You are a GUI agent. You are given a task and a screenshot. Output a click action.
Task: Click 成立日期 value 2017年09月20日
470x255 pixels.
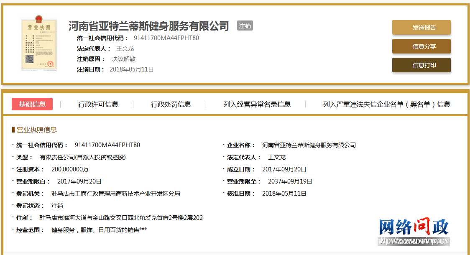[x=284, y=169]
